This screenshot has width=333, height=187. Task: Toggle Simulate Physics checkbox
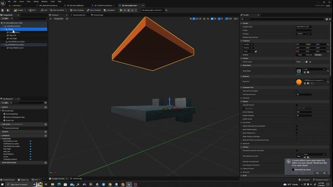point(297,105)
